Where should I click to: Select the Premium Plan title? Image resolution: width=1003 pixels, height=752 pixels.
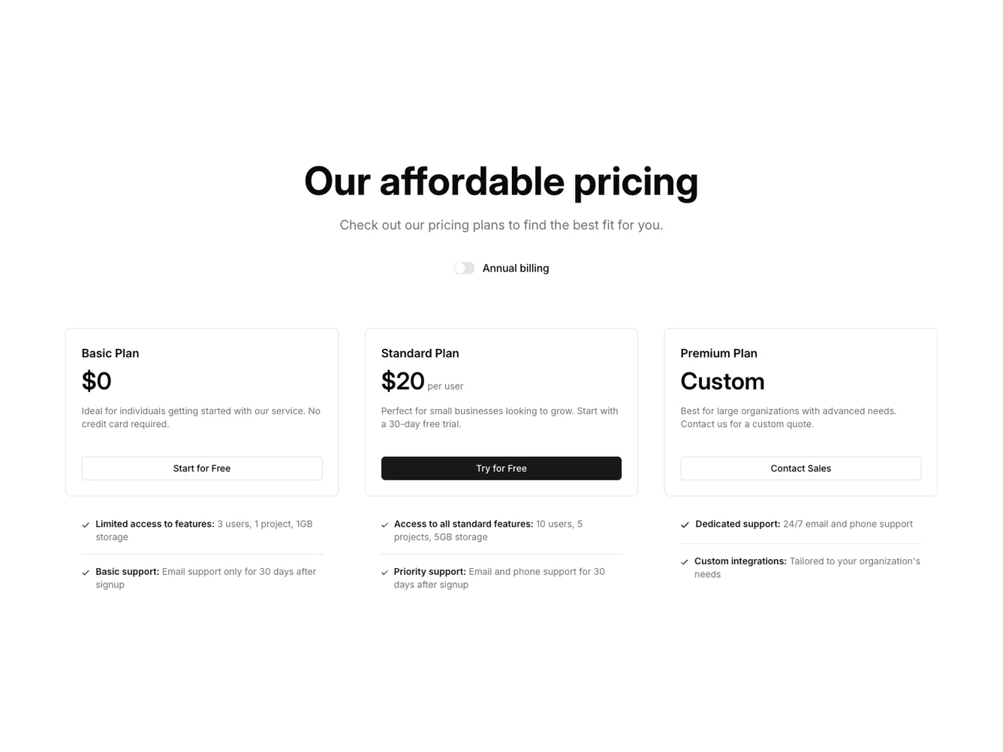pos(718,353)
